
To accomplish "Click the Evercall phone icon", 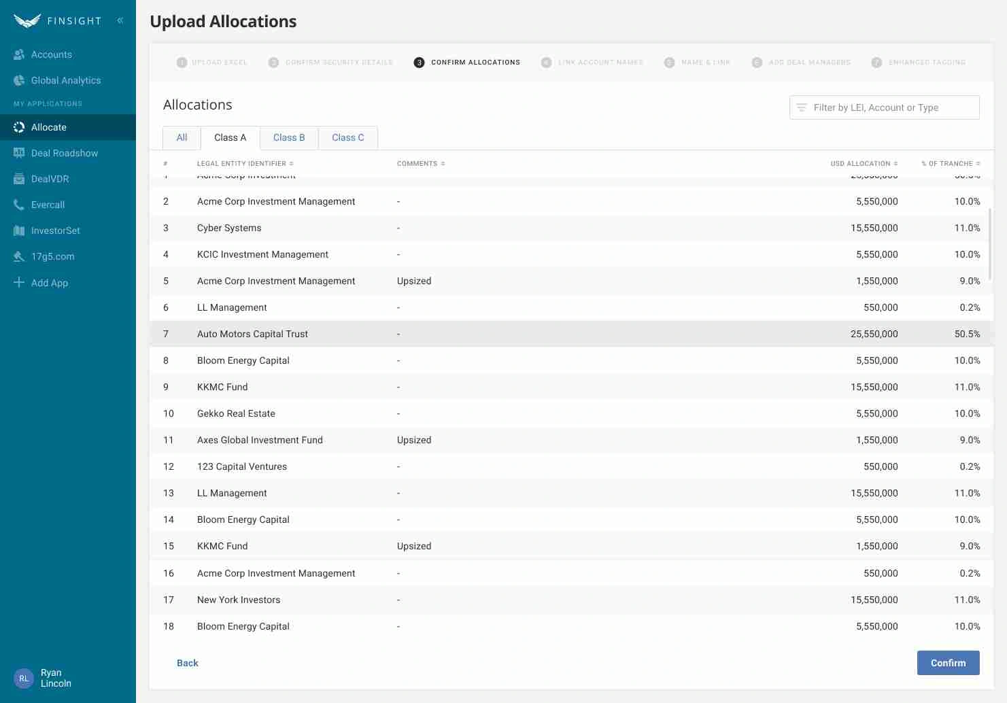I will point(19,205).
